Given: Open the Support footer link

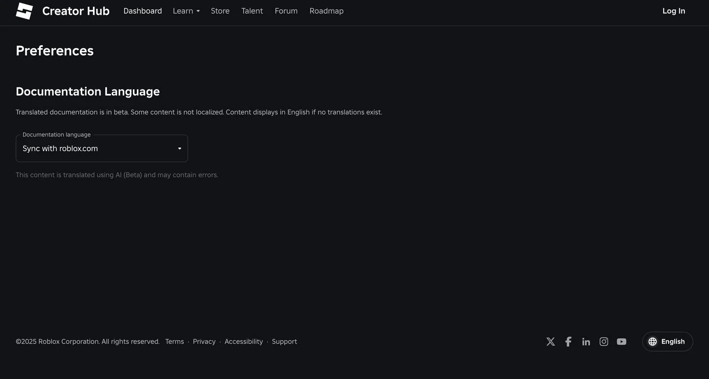Looking at the screenshot, I should pos(285,342).
